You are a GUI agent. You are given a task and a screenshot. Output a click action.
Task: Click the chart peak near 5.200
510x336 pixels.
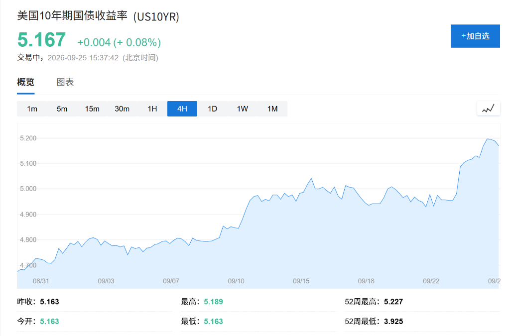[x=487, y=139]
